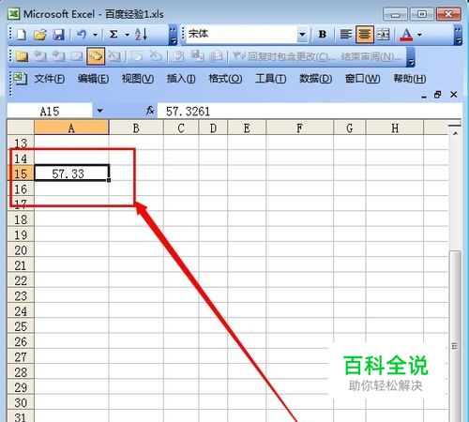The width and height of the screenshot is (469, 422).
Task: Open the font color palette dropdown
Action: (x=419, y=35)
